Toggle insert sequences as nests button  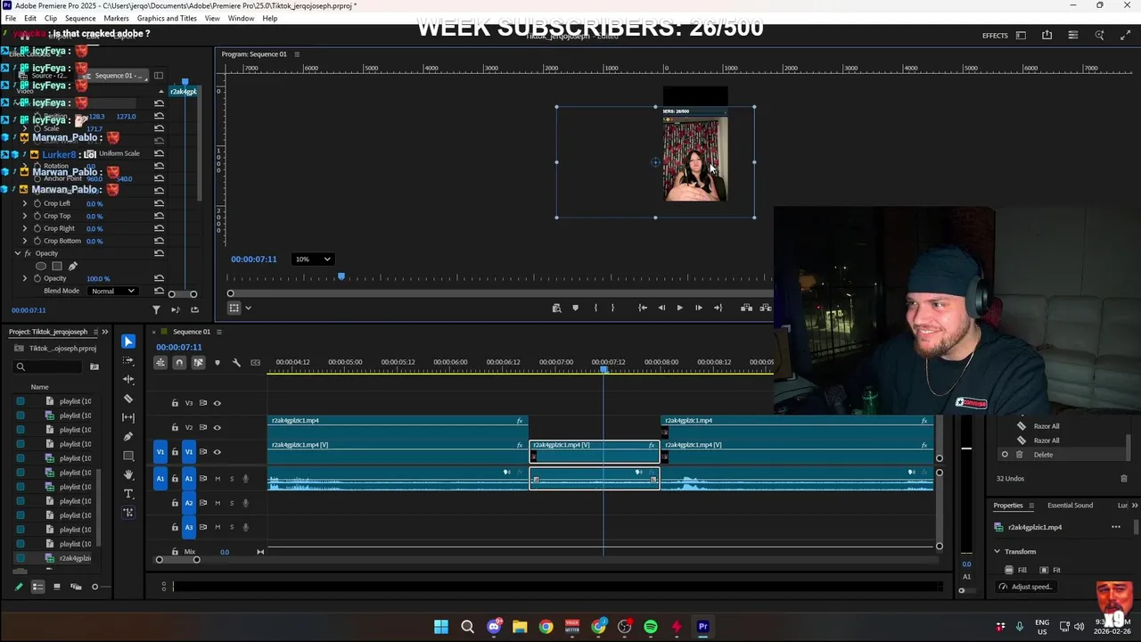pyautogui.click(x=160, y=363)
